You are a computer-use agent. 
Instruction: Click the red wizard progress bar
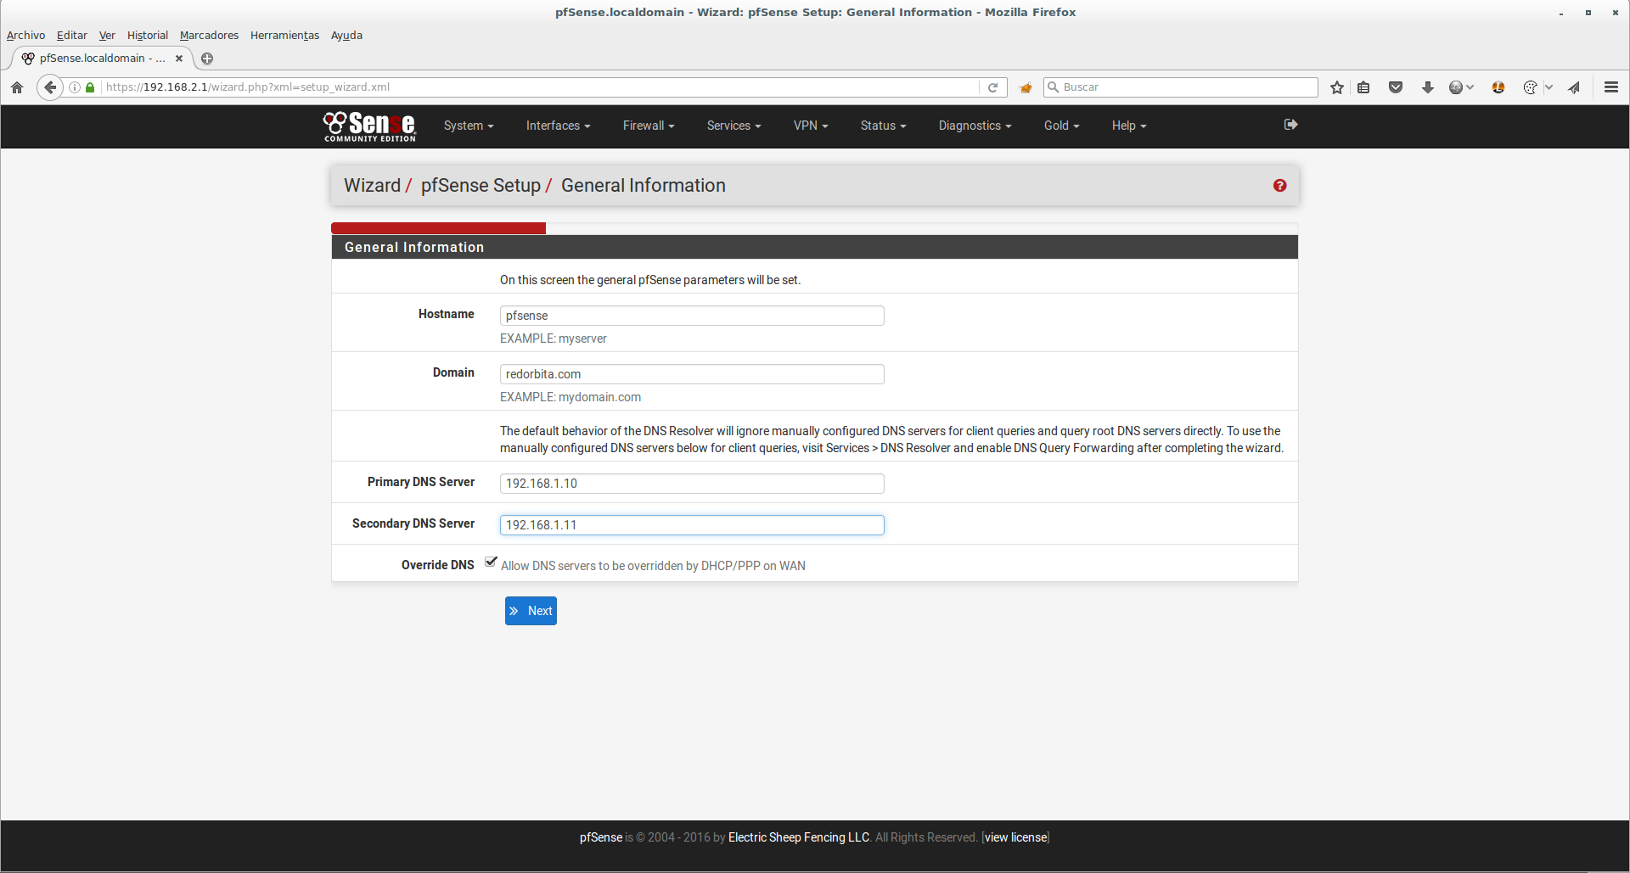click(438, 228)
